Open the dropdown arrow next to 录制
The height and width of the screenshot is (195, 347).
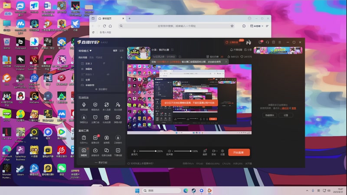point(216,151)
